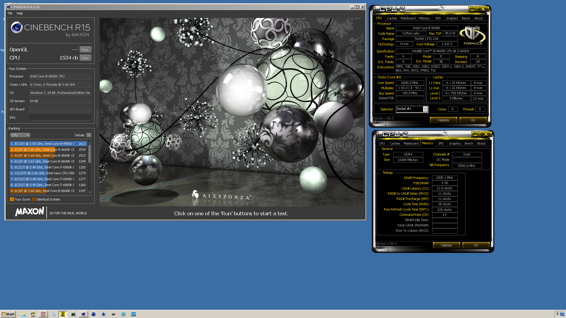The image size is (566, 318).
Task: Expand hidden system tray icons arrow
Action: [x=557, y=314]
